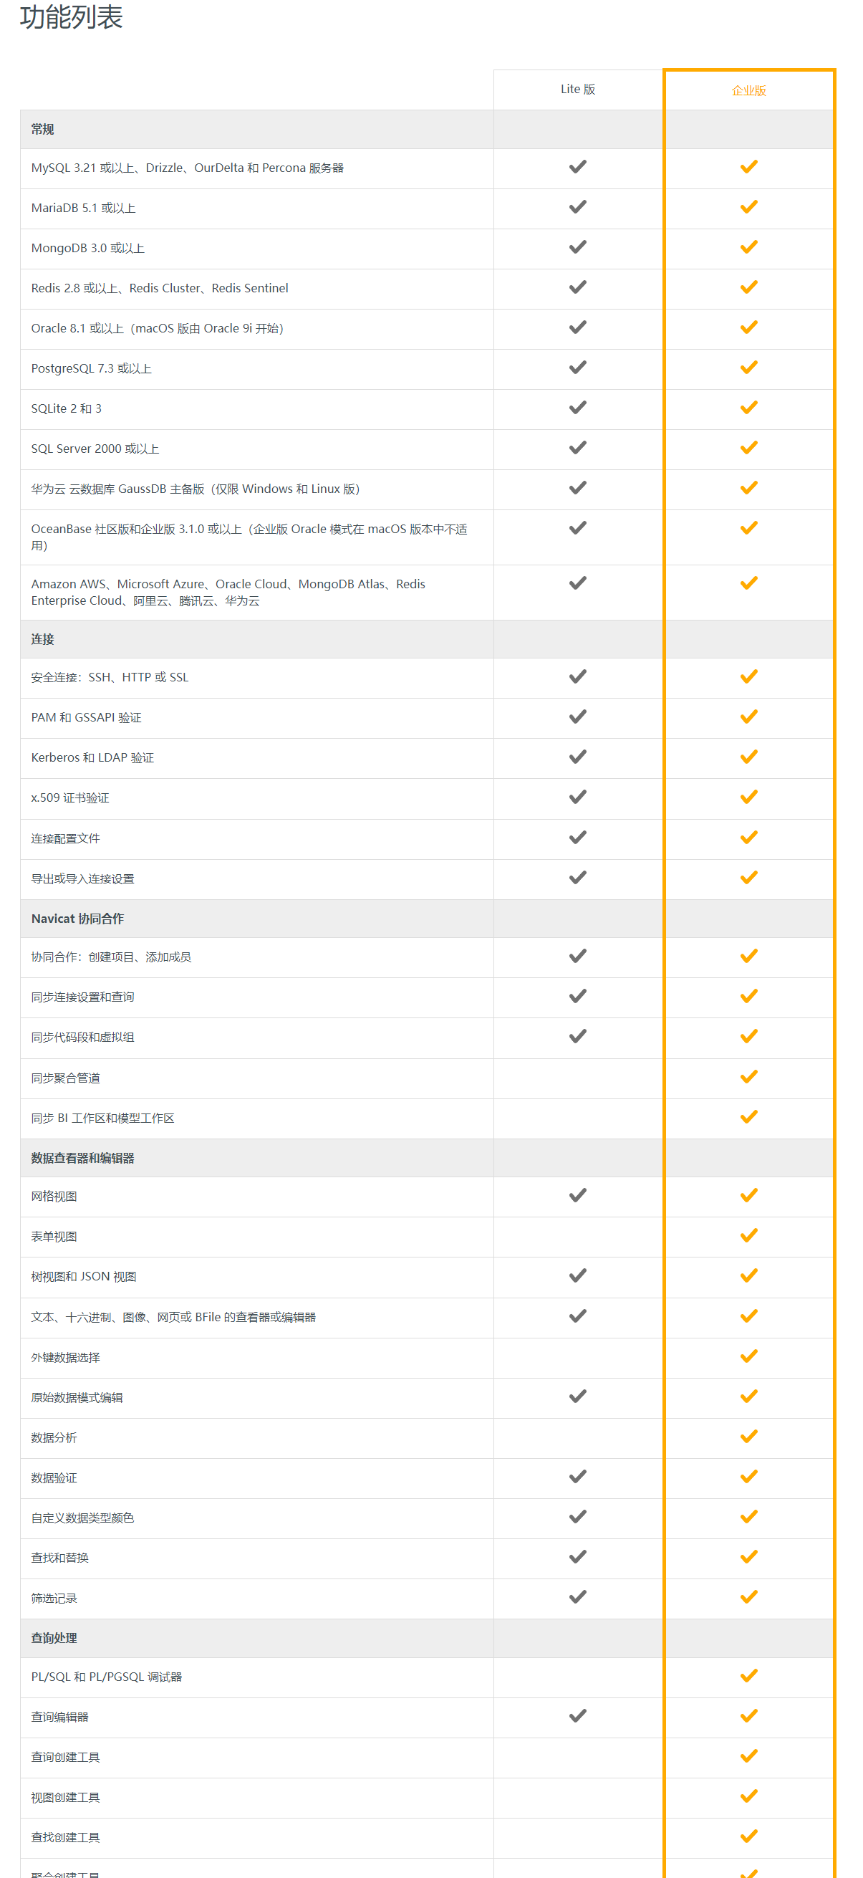The height and width of the screenshot is (1878, 863).
Task: Click enterprise checkmark for 数据分析 row
Action: pyautogui.click(x=748, y=1437)
